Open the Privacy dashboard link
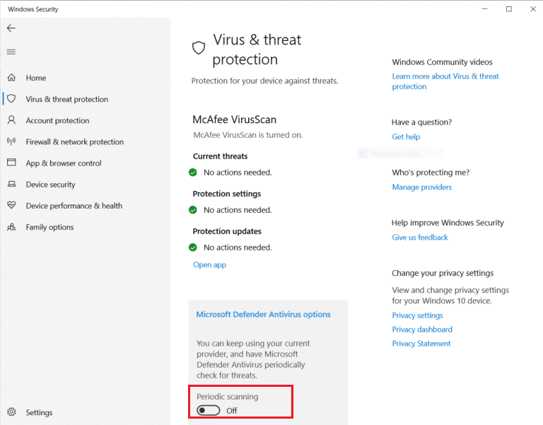543x425 pixels. click(x=422, y=330)
